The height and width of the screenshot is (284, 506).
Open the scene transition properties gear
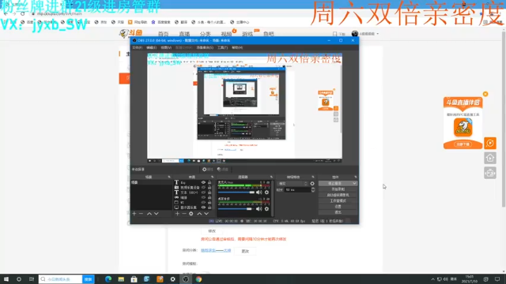tap(312, 184)
